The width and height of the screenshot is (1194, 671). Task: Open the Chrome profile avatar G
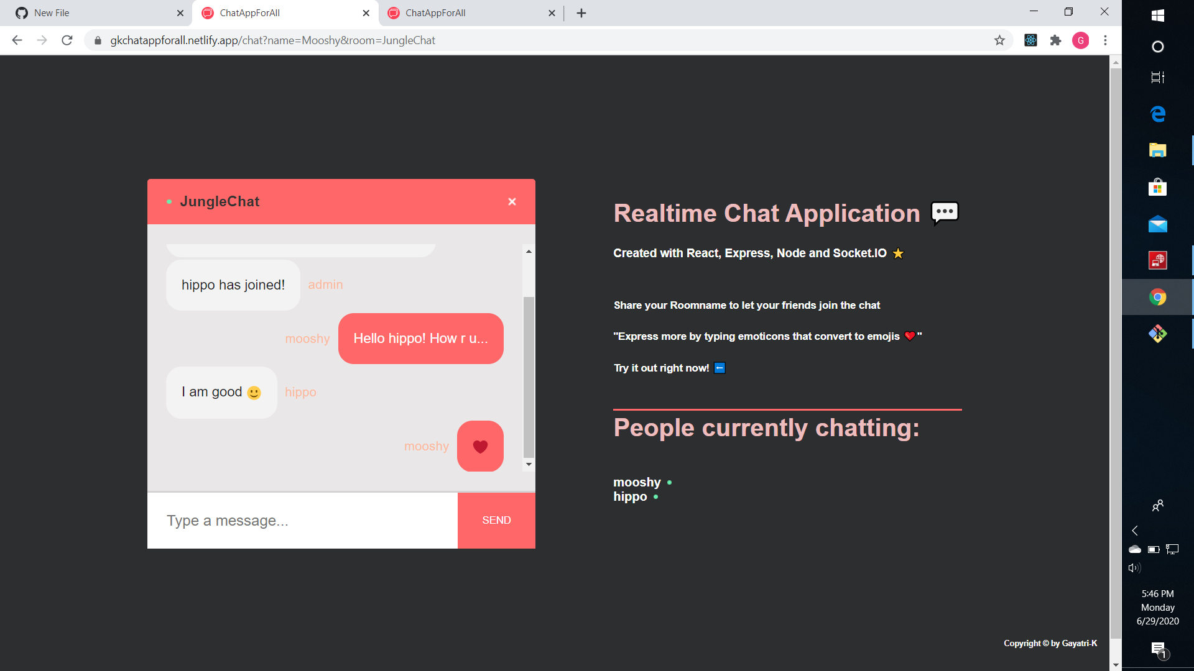tap(1080, 40)
